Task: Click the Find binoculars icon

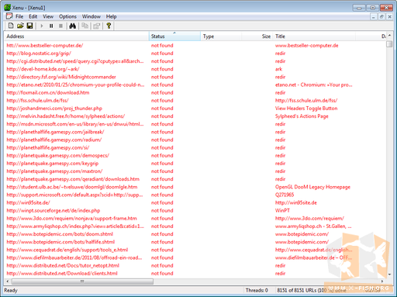Action: pyautogui.click(x=73, y=26)
